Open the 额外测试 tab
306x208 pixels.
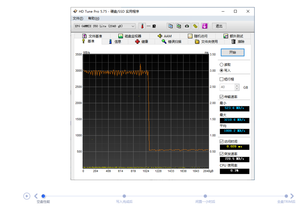(x=233, y=36)
